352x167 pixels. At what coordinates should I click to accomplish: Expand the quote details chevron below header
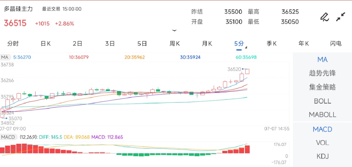click(175, 30)
